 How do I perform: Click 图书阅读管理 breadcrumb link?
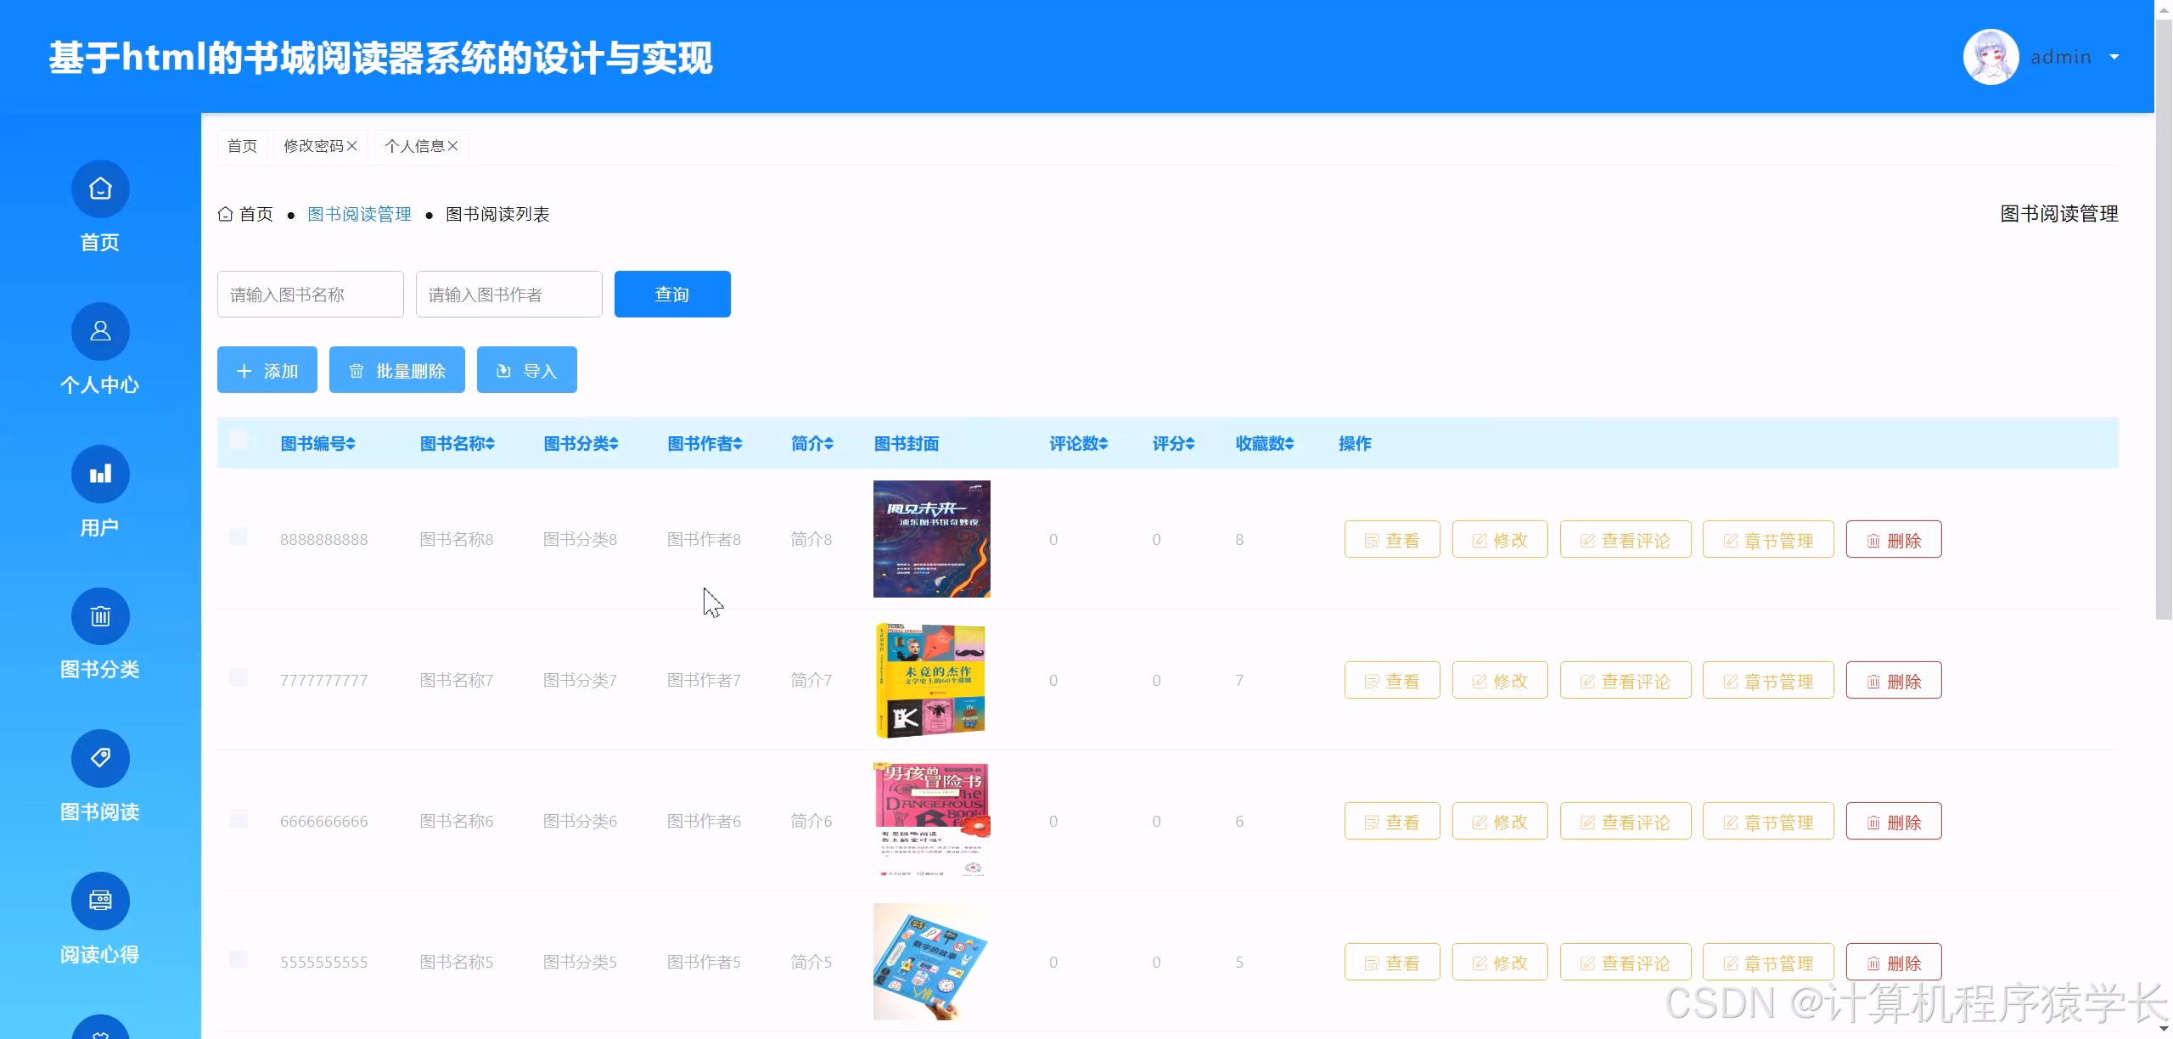click(359, 214)
